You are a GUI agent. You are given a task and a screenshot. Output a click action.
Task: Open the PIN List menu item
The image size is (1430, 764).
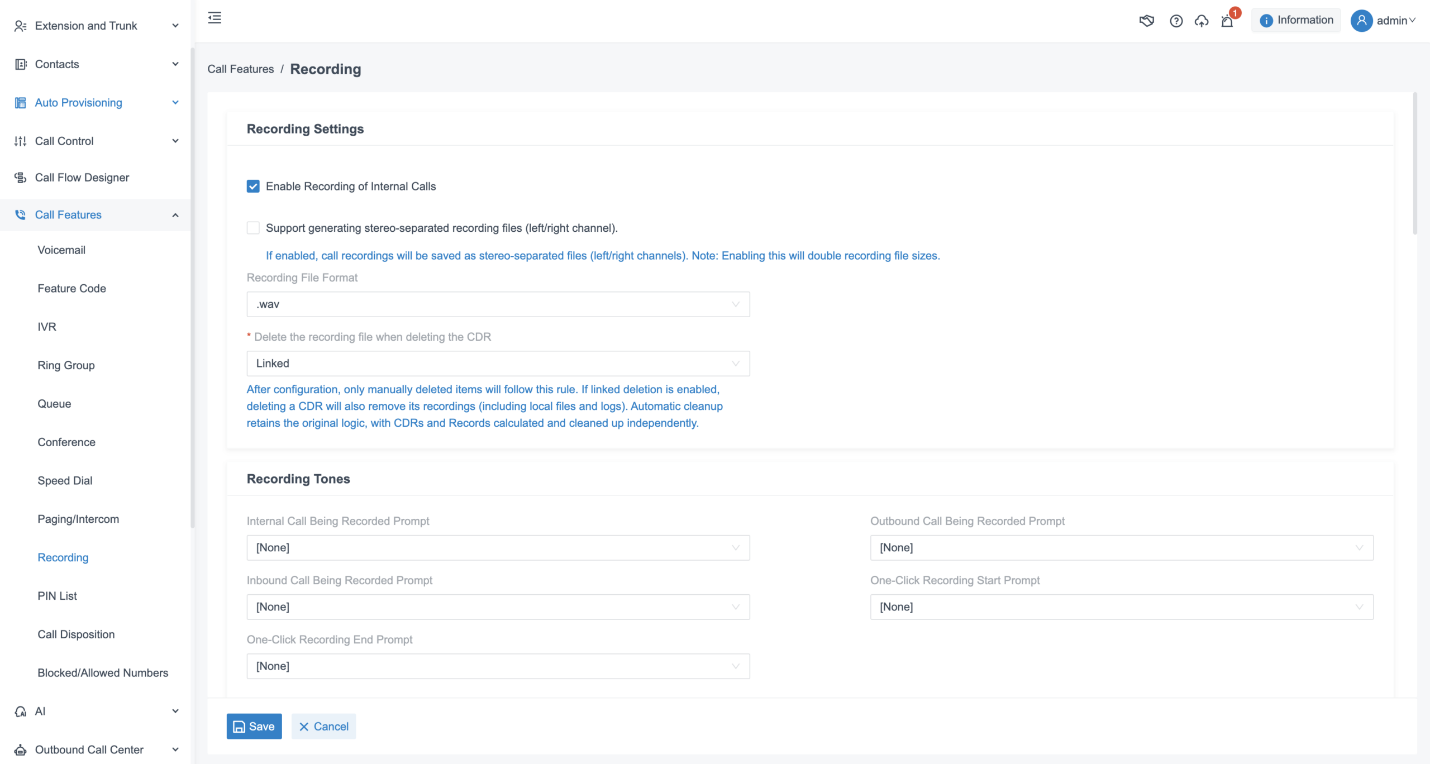point(57,596)
